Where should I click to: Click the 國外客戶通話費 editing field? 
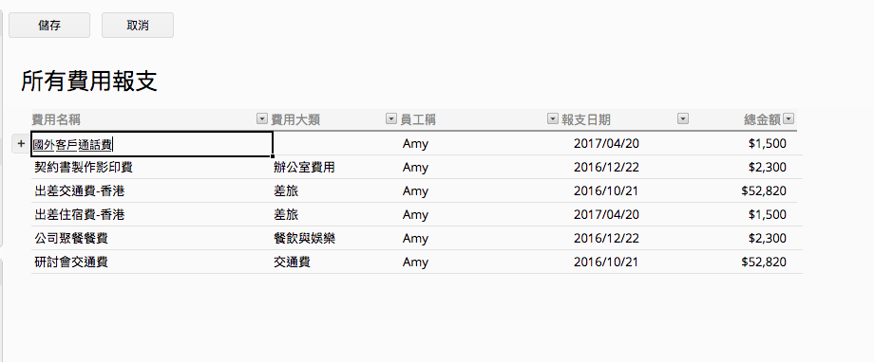tap(152, 144)
